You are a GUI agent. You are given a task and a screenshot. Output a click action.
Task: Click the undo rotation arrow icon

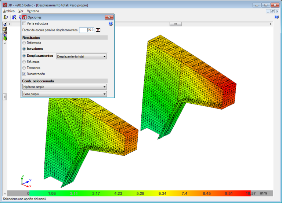pyautogui.click(x=5, y=24)
